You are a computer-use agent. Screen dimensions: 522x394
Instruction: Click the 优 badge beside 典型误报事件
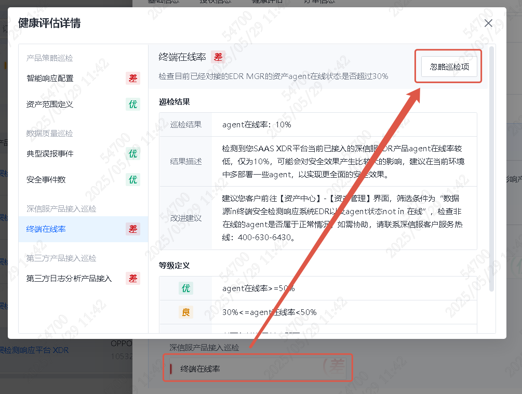[133, 154]
